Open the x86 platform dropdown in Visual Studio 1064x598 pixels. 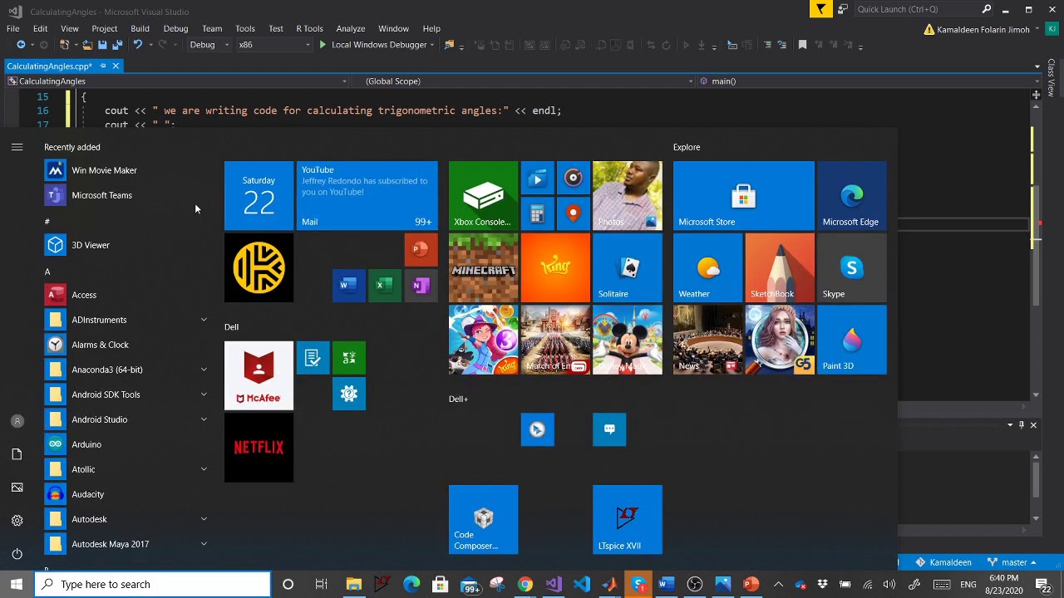pos(274,45)
